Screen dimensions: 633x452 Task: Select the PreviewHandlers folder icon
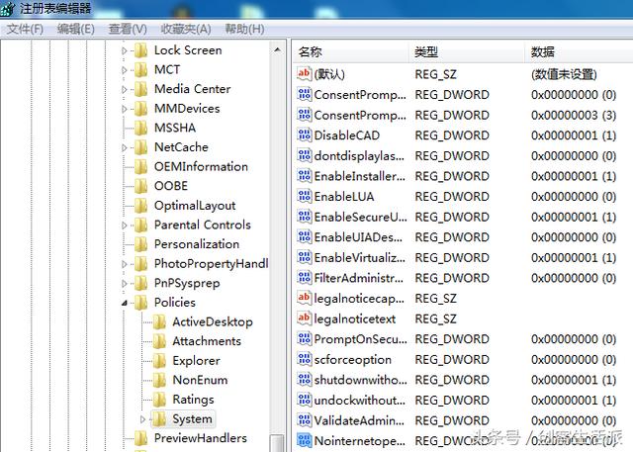[x=140, y=438]
